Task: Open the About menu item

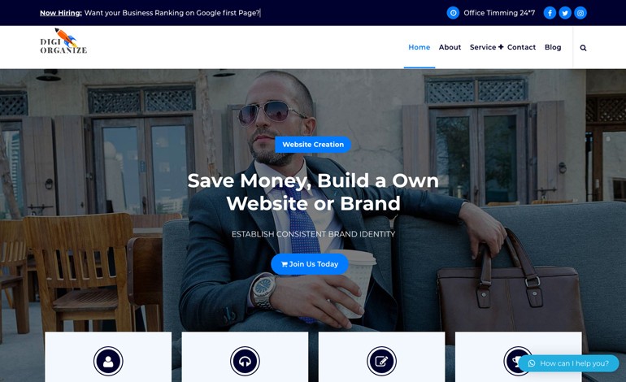Action: (450, 47)
